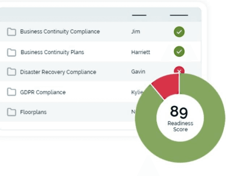
Task: Click the owner name Jim
Action: coord(136,32)
